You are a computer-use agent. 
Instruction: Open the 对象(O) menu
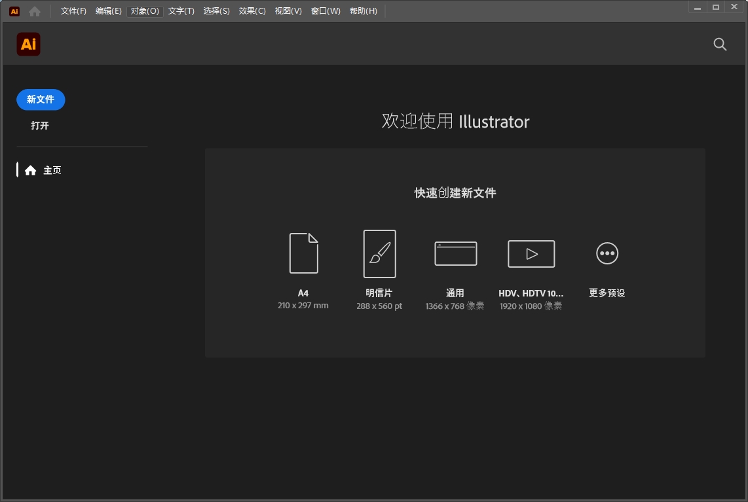tap(144, 10)
